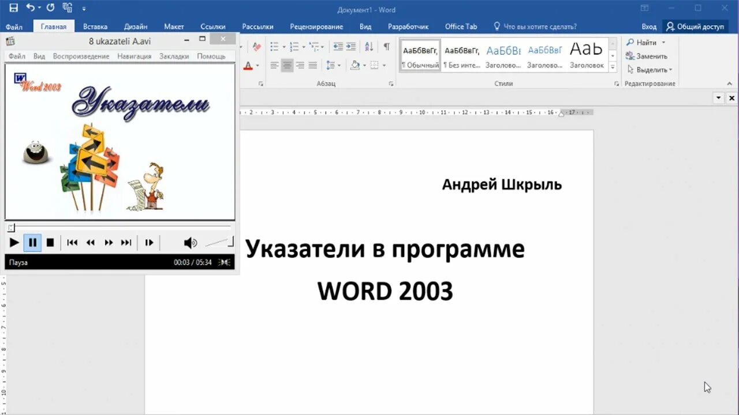
Task: Clear all formatting with the eraser icon
Action: [x=257, y=47]
